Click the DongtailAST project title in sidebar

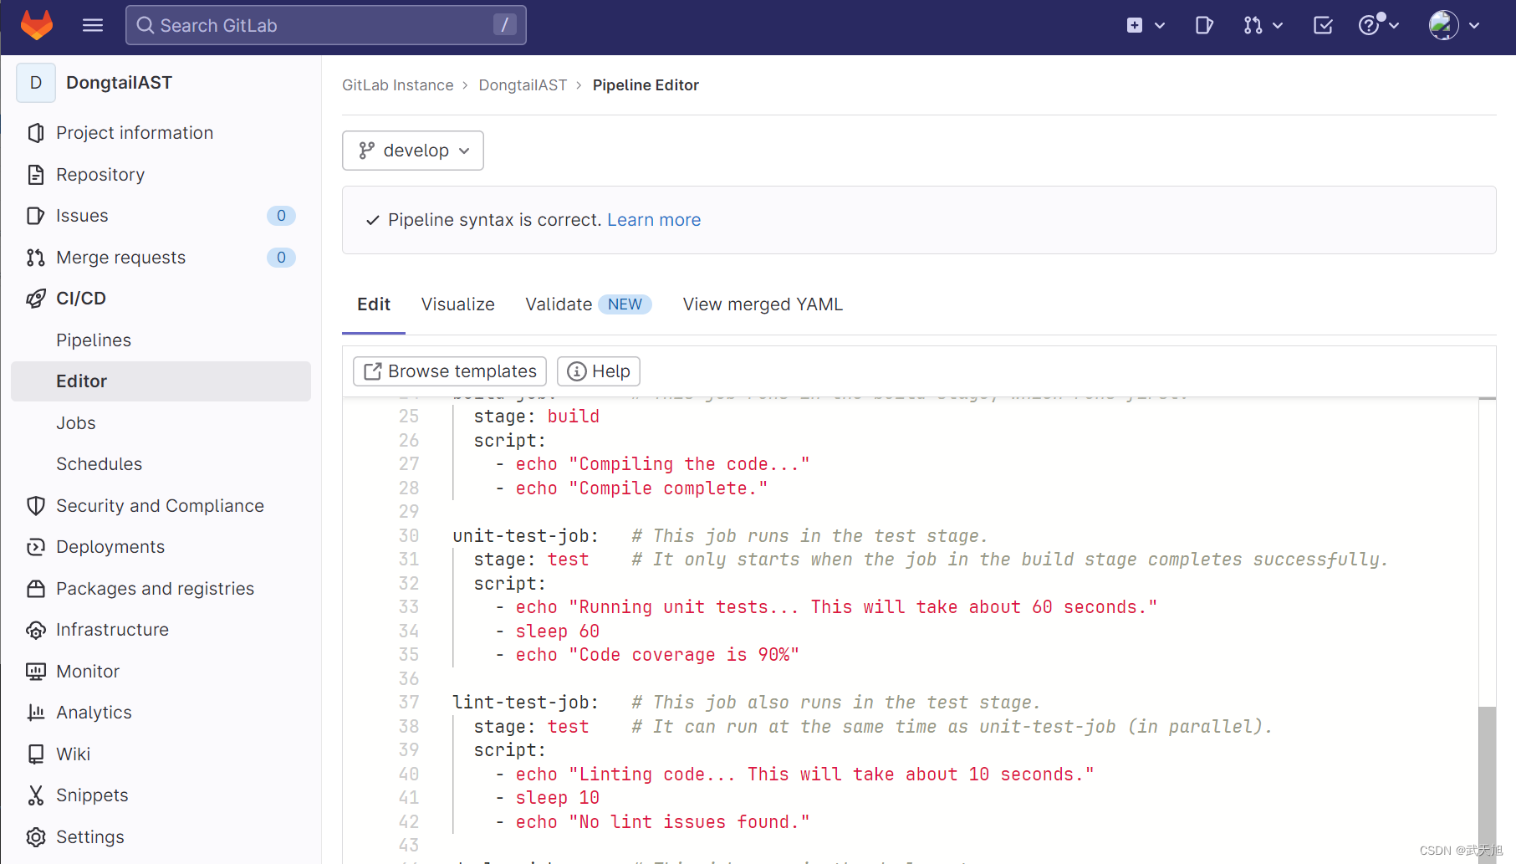(x=120, y=83)
